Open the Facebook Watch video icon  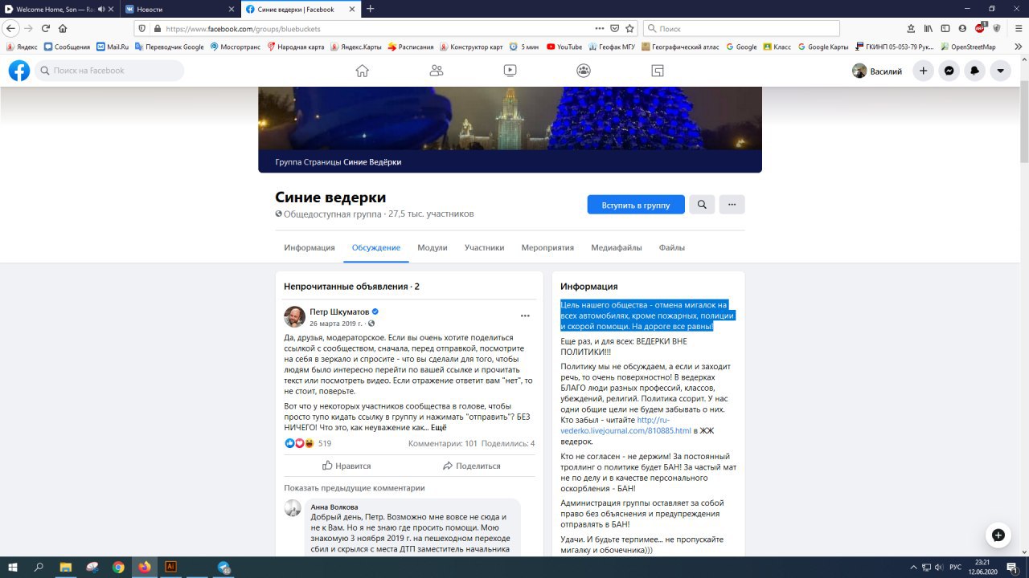click(510, 71)
